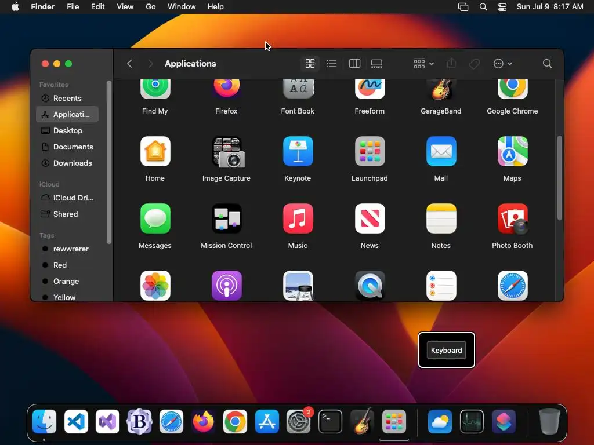This screenshot has width=594, height=445.
Task: Open the Group By dropdown in toolbar
Action: pyautogui.click(x=423, y=64)
